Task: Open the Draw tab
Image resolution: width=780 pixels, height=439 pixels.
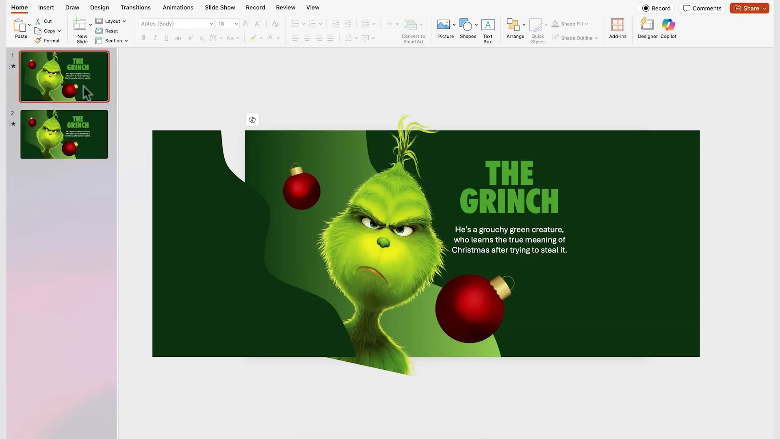Action: pyautogui.click(x=72, y=8)
